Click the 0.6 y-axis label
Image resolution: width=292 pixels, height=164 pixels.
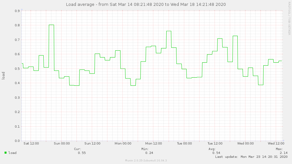17,54
